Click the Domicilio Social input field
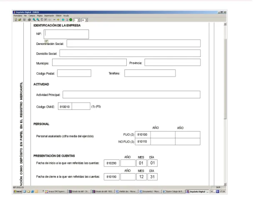Viewport: 253px width, 201px height. (130, 53)
